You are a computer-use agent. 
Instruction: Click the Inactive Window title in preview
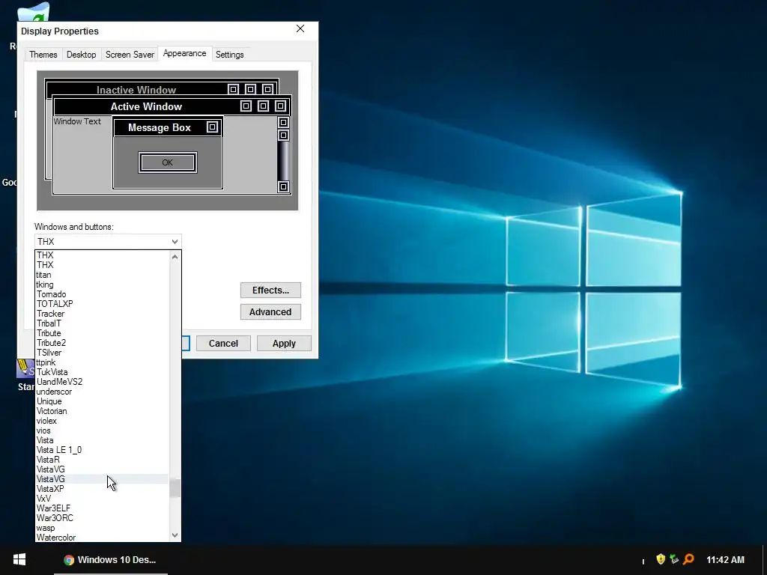click(x=136, y=90)
